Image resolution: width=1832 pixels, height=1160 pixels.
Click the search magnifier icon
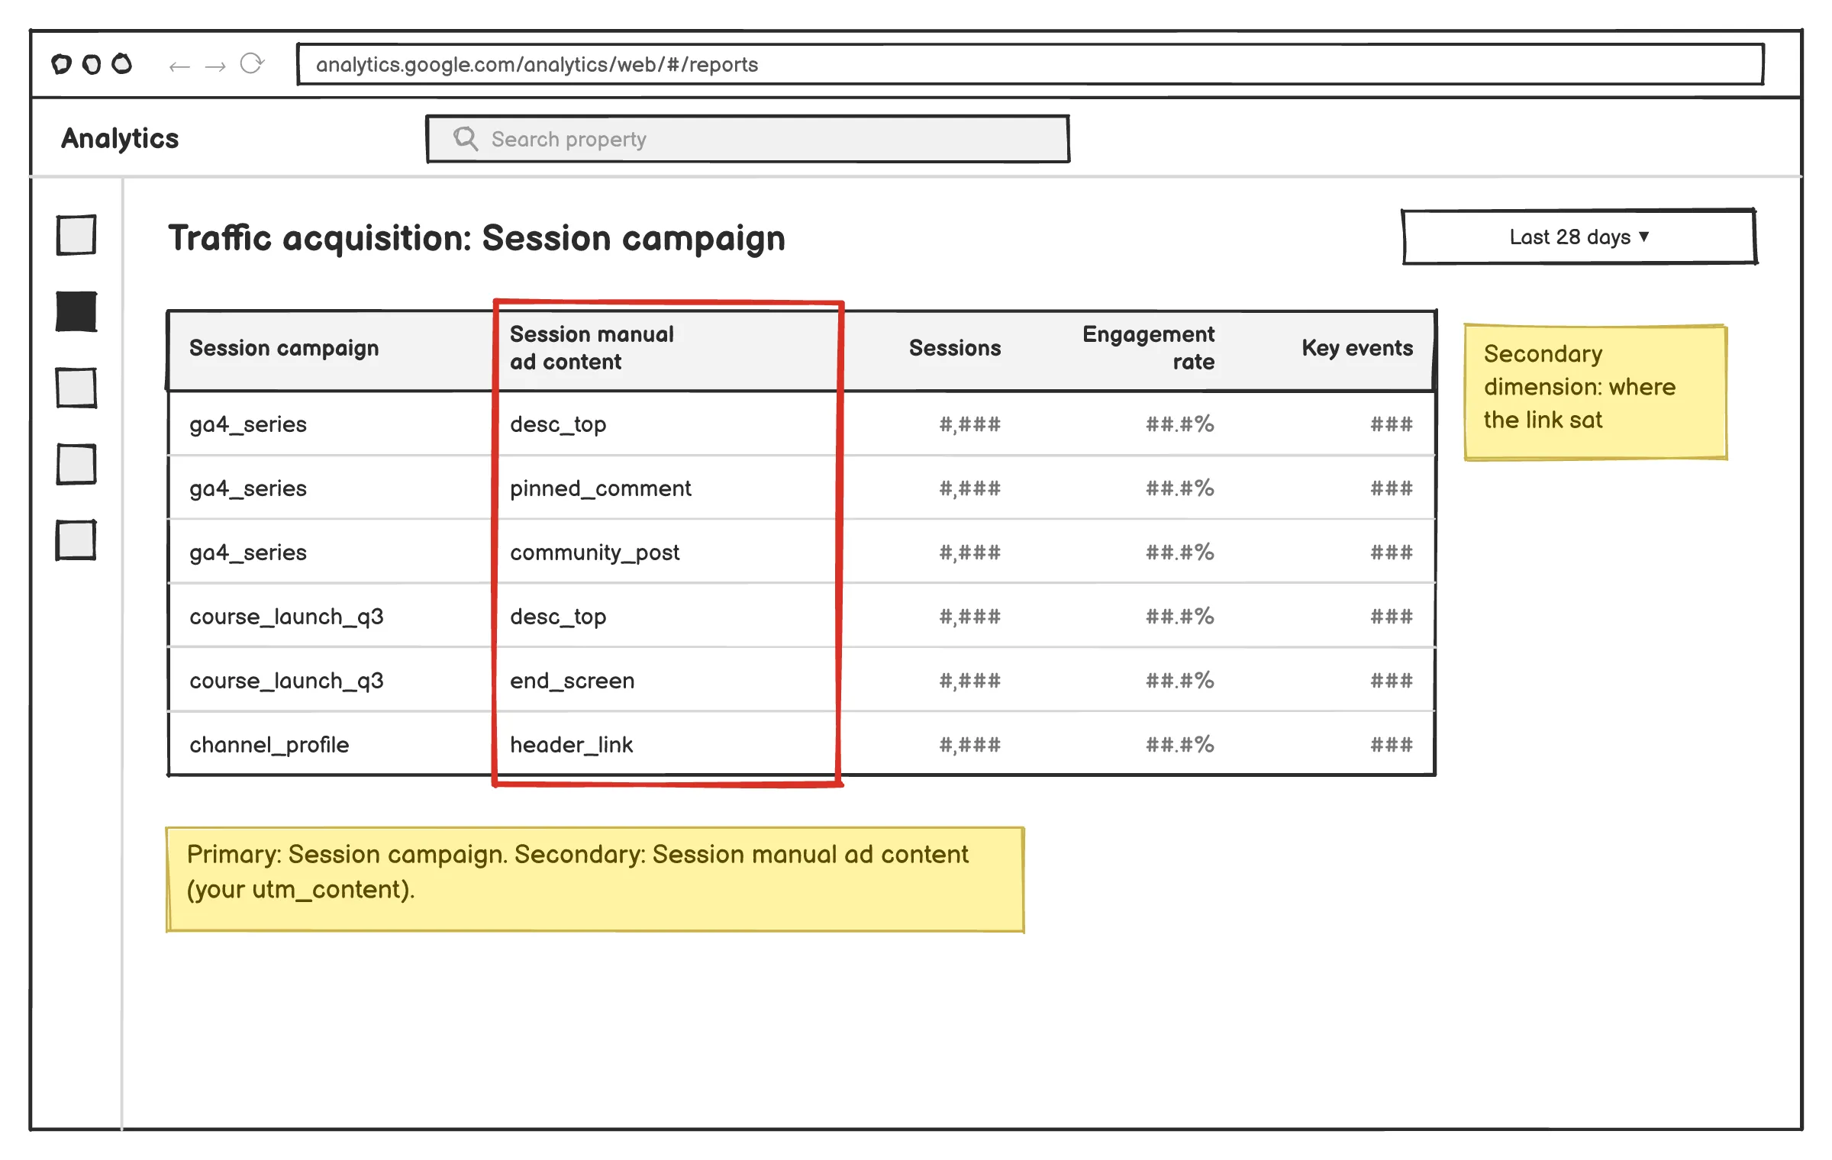pyautogui.click(x=466, y=139)
